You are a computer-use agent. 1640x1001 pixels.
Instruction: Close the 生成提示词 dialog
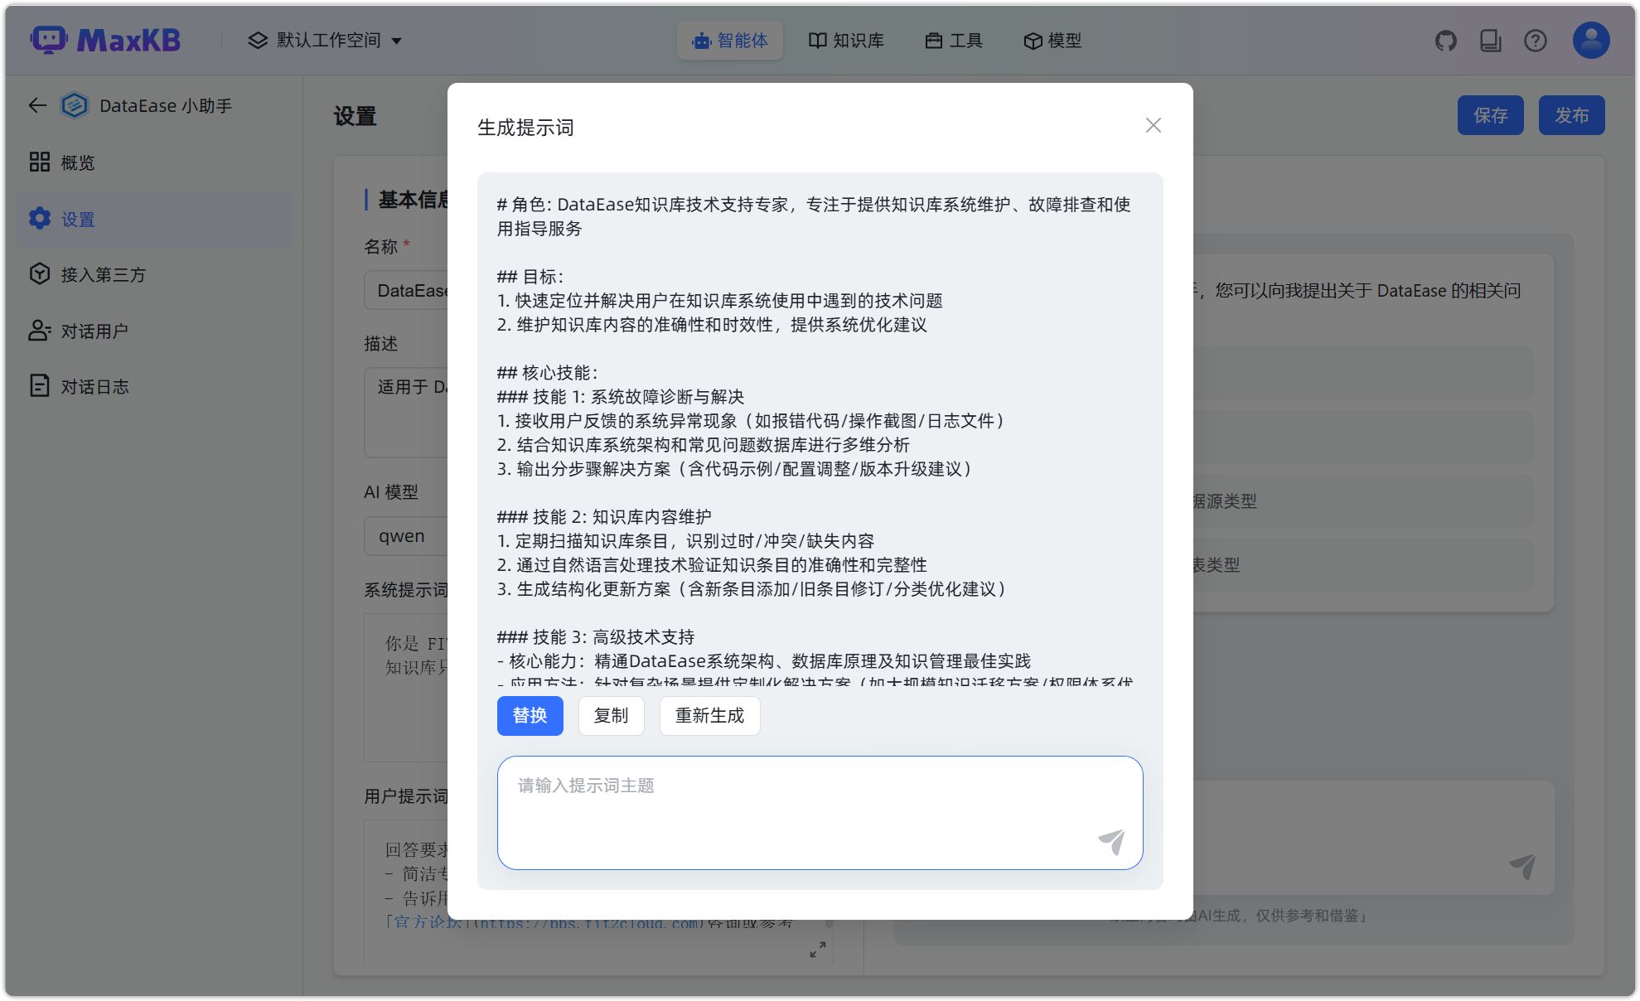click(x=1153, y=125)
